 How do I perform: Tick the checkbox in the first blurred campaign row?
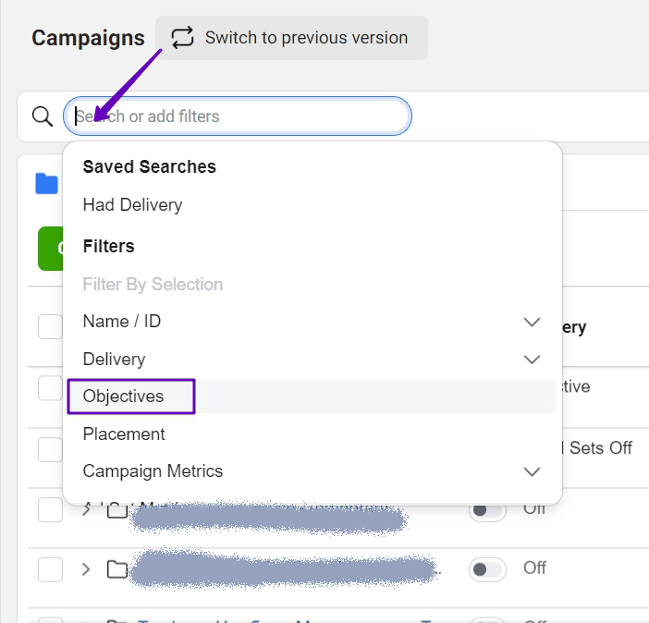point(50,509)
